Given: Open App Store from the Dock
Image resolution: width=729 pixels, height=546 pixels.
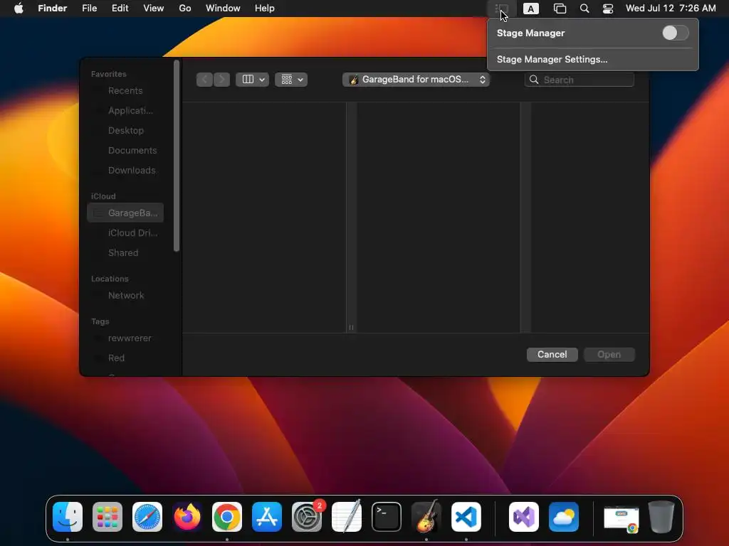Looking at the screenshot, I should pos(267,517).
